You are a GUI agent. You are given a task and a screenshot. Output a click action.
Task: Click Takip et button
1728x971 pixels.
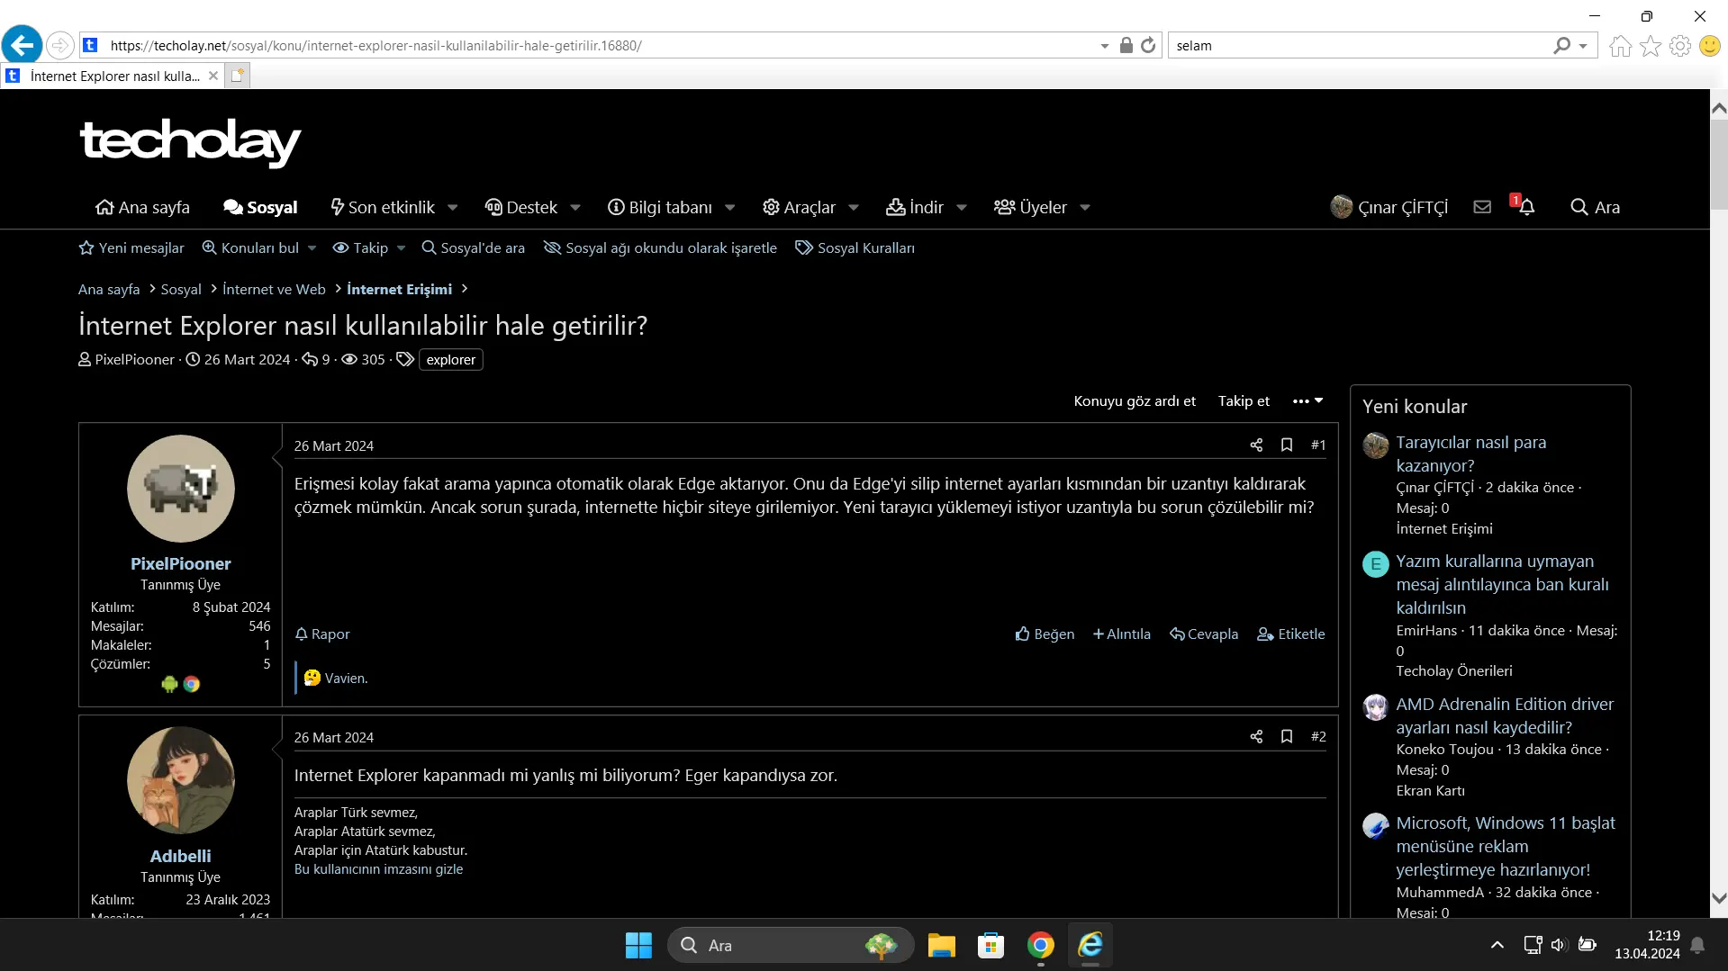click(x=1244, y=401)
